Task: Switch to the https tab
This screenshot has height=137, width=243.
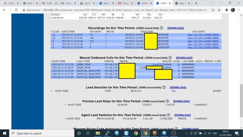Action: [x=125, y=3]
